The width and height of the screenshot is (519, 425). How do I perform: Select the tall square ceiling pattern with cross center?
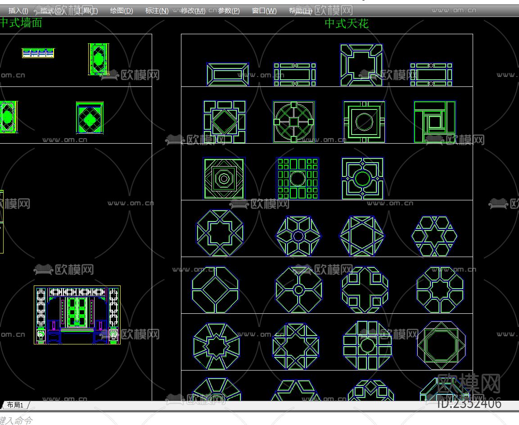pyautogui.click(x=361, y=65)
